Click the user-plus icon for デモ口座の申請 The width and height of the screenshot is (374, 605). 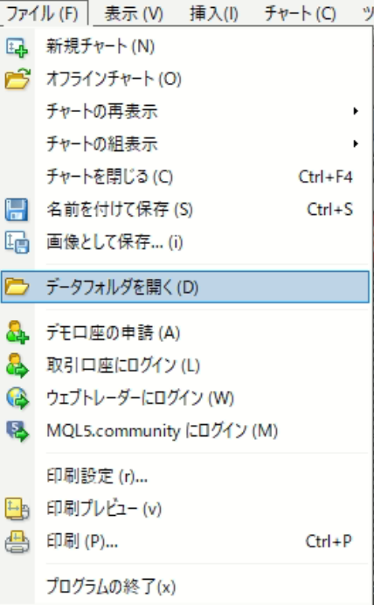17,332
